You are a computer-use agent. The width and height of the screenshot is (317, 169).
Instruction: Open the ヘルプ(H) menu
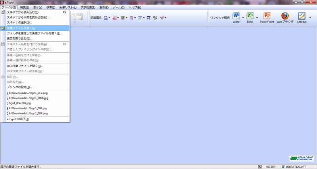(135, 7)
